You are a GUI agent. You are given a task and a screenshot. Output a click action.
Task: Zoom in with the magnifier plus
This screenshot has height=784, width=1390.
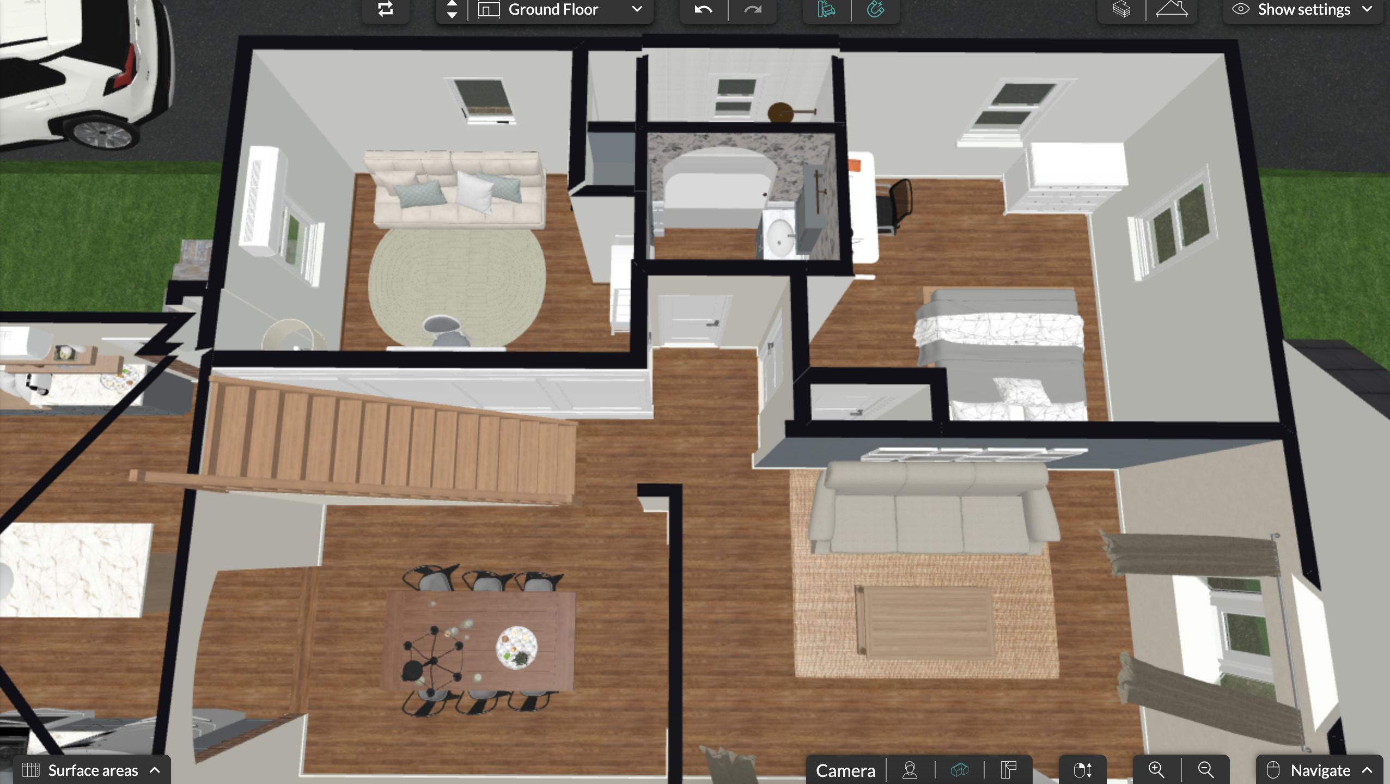click(1156, 770)
